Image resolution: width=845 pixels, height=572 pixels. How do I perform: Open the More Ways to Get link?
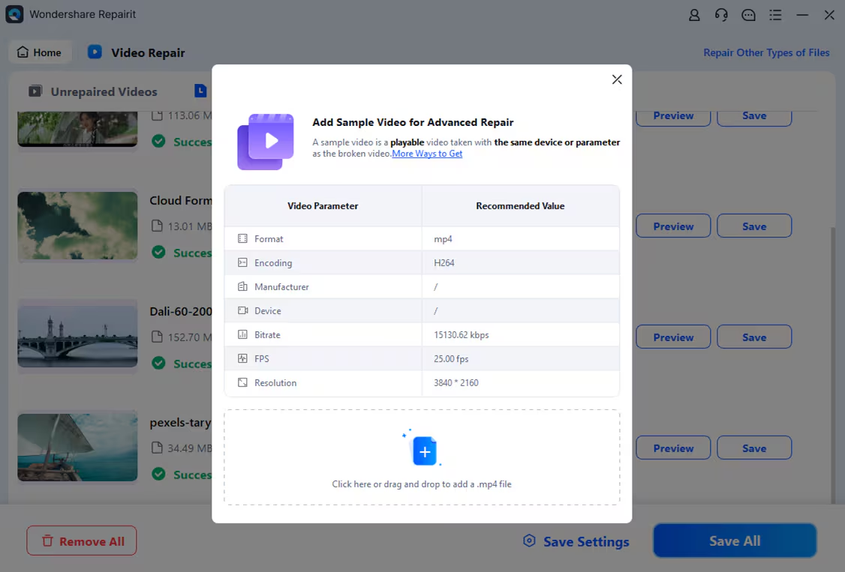(427, 154)
